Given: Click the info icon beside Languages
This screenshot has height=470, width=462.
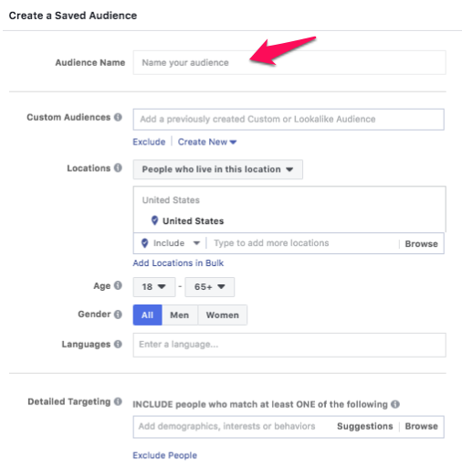Looking at the screenshot, I should click(x=118, y=344).
